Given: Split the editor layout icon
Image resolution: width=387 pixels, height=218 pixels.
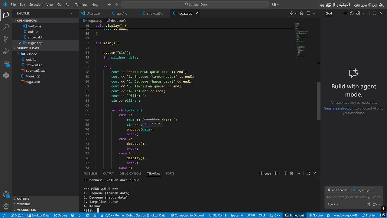Looking at the screenshot, I should [x=308, y=13].
